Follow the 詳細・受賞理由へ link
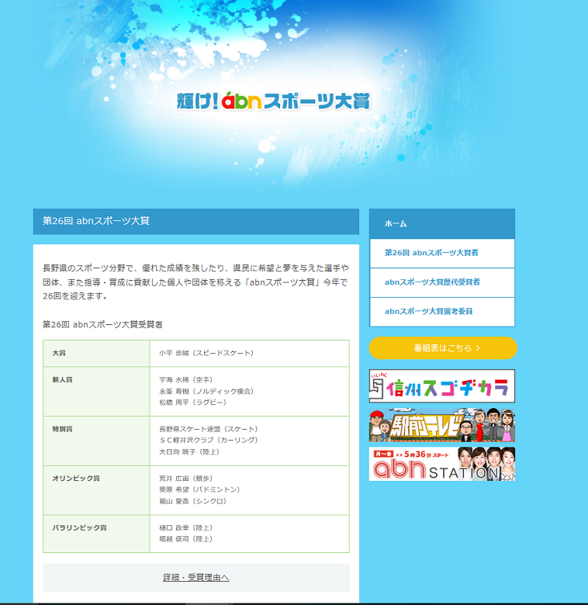The image size is (588, 605). [x=196, y=578]
